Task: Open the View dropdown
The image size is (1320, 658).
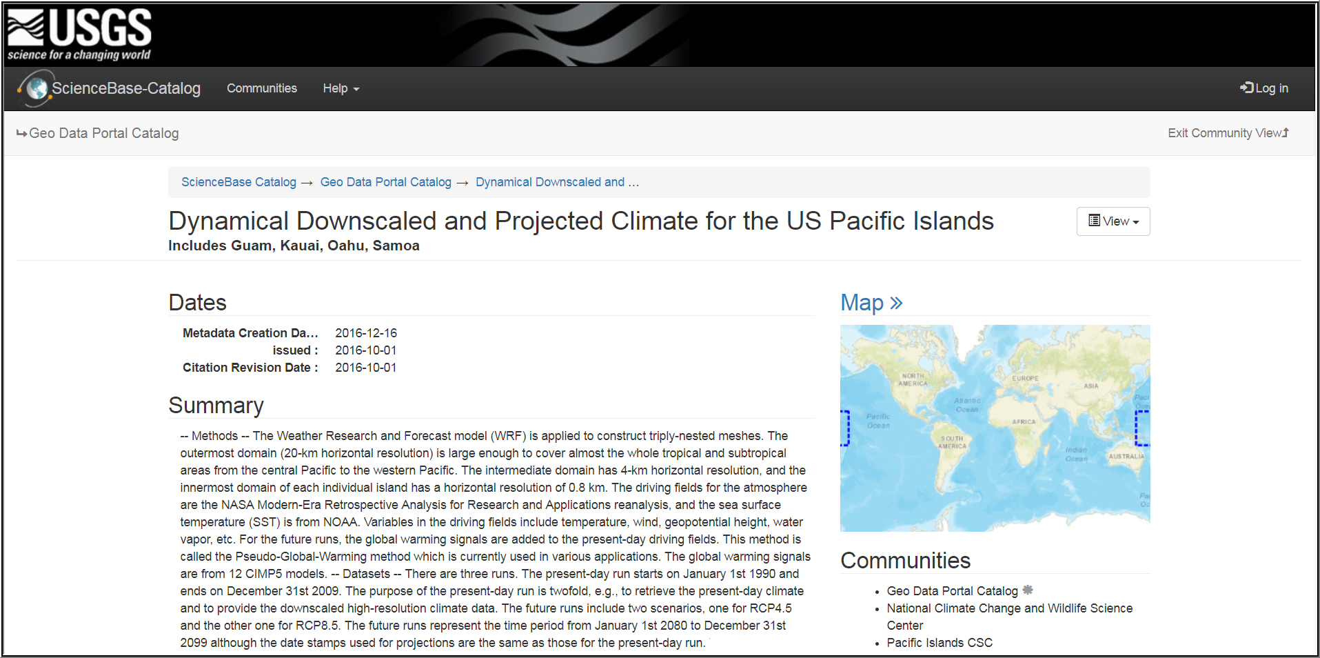Action: [1113, 221]
